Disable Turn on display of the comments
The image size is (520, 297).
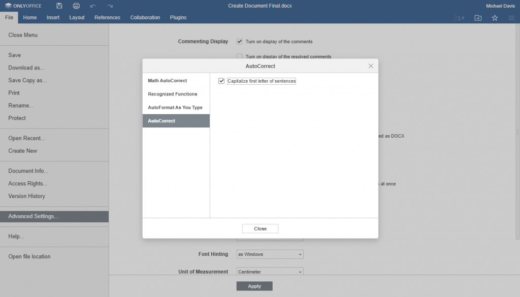point(239,42)
